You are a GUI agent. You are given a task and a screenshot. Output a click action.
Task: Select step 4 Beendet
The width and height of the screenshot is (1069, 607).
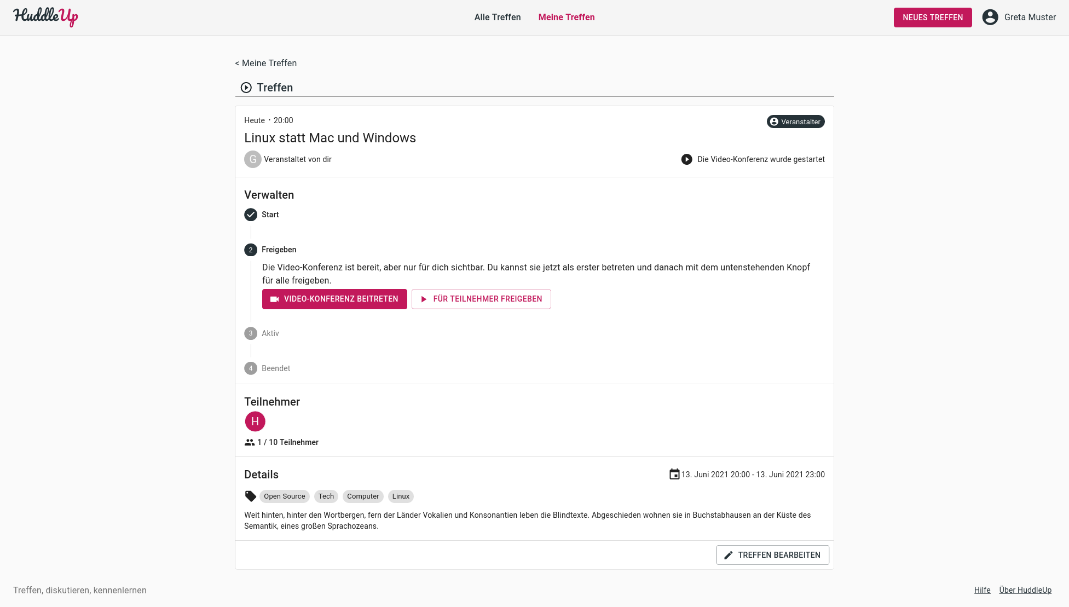click(x=267, y=368)
